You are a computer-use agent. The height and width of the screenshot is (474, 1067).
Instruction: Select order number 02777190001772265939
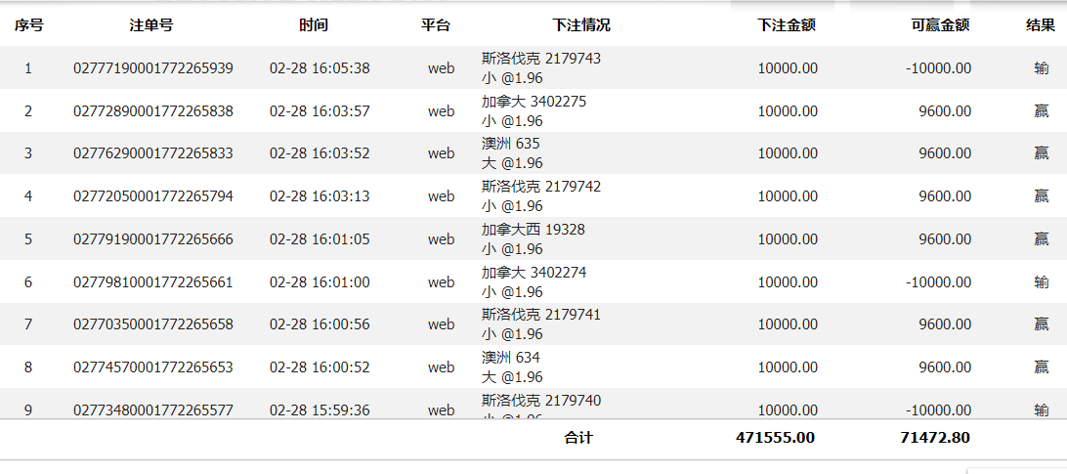(x=153, y=68)
